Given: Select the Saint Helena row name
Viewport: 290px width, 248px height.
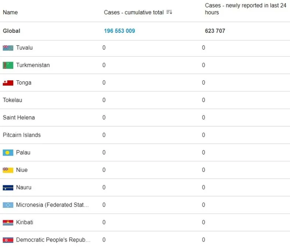Looking at the screenshot, I should pyautogui.click(x=19, y=118).
